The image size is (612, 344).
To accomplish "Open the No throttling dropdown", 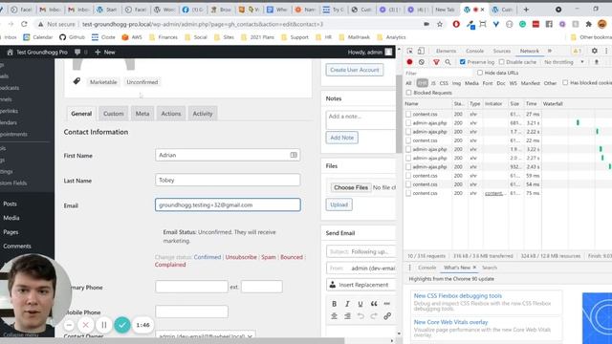I will click(564, 62).
